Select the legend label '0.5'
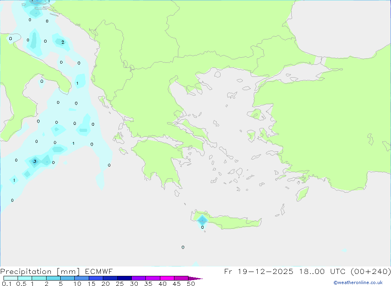The width and height of the screenshot is (391, 286). point(21,284)
